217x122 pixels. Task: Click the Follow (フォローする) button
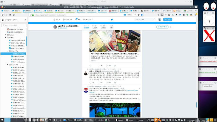[162, 27]
